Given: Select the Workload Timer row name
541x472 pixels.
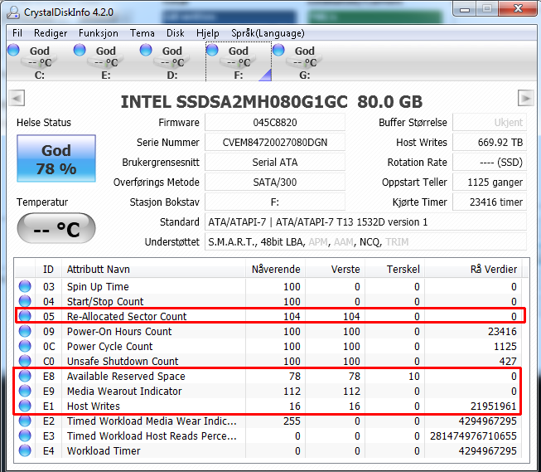Looking at the screenshot, I should pos(104,450).
